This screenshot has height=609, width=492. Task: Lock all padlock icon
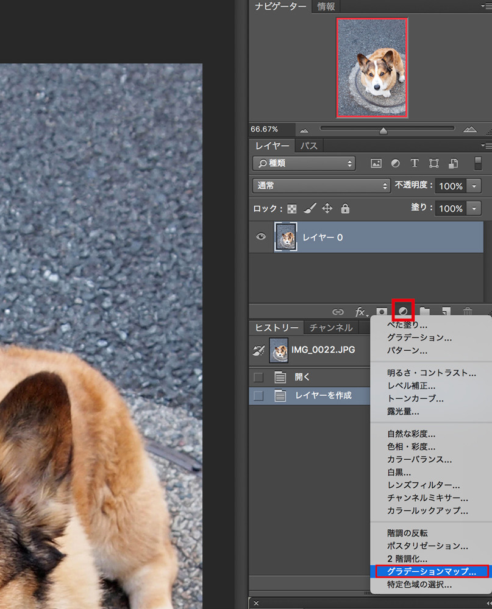[x=345, y=208]
